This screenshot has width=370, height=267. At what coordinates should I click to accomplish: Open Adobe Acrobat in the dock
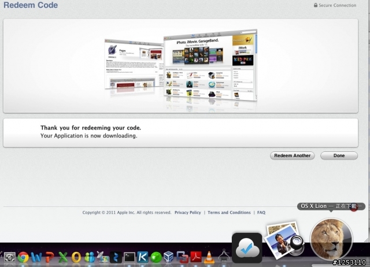196,257
